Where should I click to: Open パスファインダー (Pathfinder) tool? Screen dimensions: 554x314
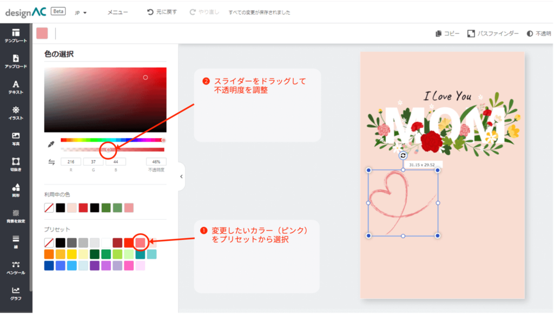point(493,34)
